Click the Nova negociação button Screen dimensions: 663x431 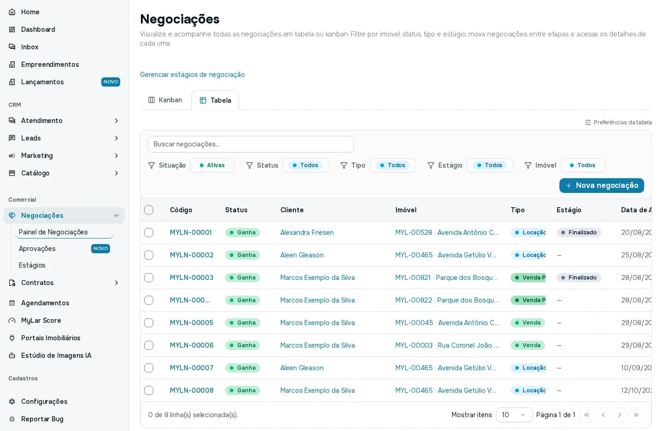click(x=602, y=186)
